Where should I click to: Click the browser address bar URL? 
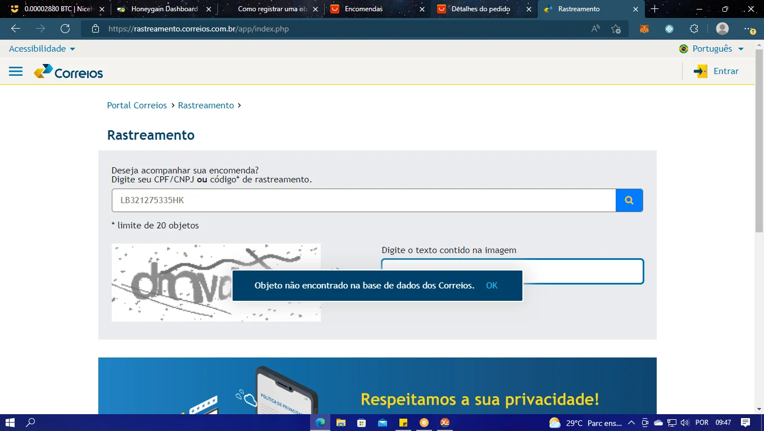click(199, 29)
